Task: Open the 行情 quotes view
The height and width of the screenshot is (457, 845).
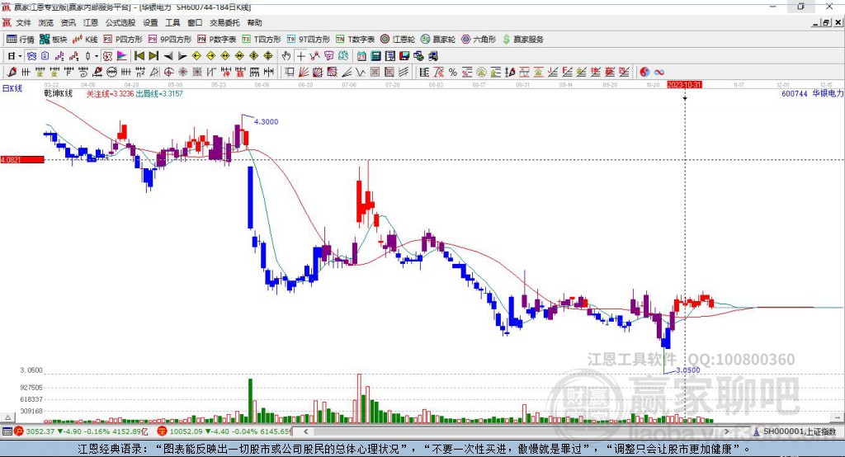Action: point(21,40)
